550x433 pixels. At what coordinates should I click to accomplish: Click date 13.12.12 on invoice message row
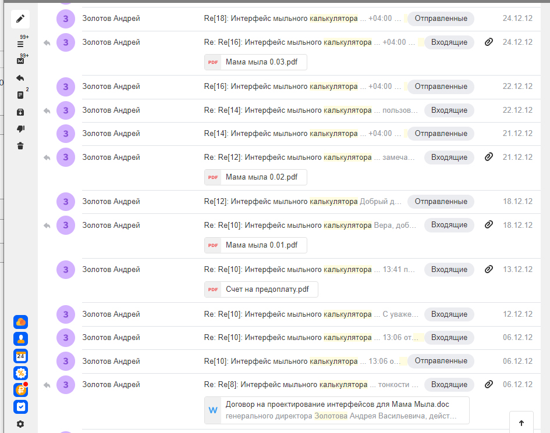point(518,270)
